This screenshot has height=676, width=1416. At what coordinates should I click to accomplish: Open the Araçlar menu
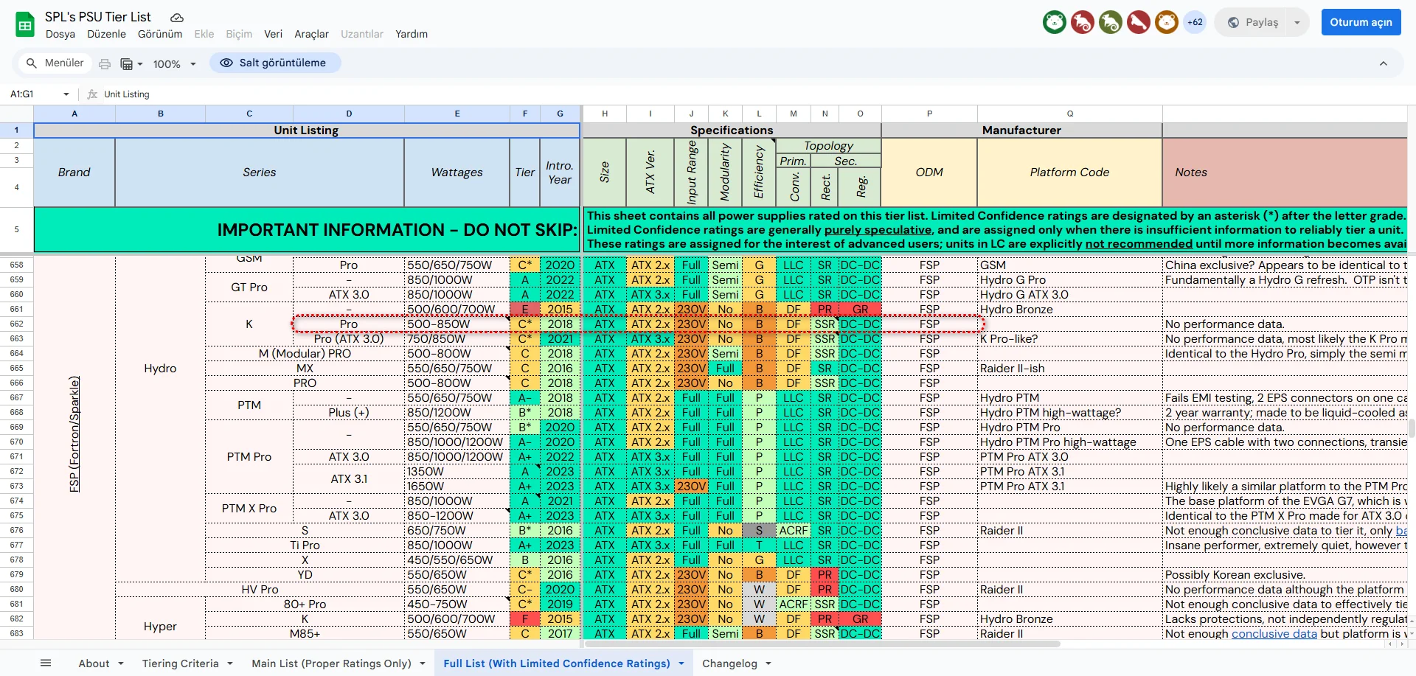(311, 34)
